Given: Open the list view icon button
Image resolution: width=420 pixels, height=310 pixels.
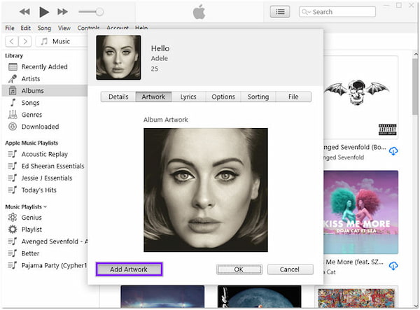Looking at the screenshot, I should (280, 12).
